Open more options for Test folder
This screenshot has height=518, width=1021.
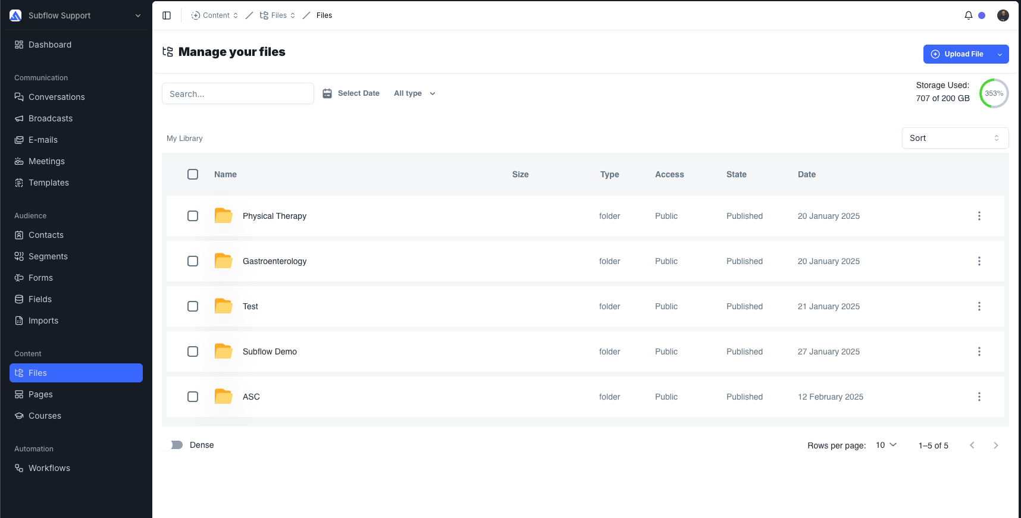pyautogui.click(x=979, y=306)
